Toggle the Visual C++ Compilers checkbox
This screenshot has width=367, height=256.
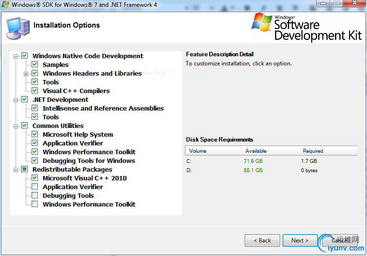34,91
